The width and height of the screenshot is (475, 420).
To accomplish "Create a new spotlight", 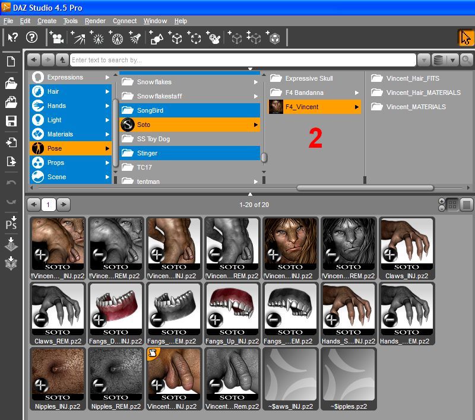I will click(135, 38).
